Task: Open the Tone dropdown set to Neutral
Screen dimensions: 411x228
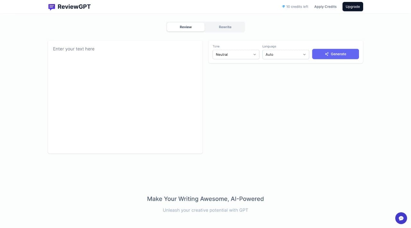Action: pyautogui.click(x=236, y=54)
